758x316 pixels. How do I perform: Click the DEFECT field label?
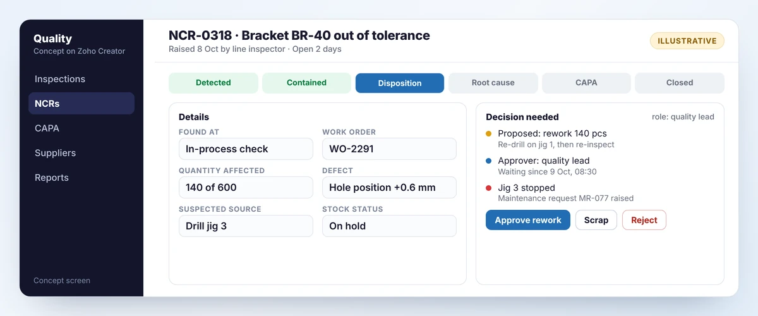click(337, 171)
